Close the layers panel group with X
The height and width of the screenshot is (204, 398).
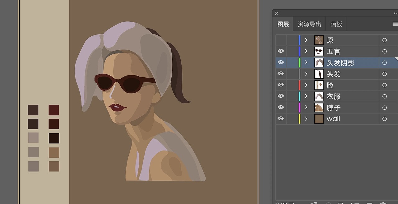point(277,13)
